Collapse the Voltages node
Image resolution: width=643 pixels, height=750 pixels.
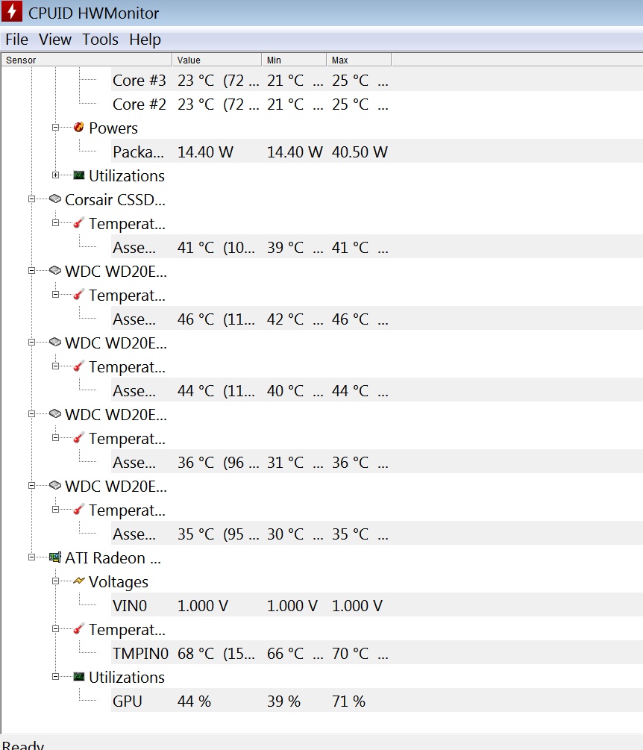click(x=55, y=581)
